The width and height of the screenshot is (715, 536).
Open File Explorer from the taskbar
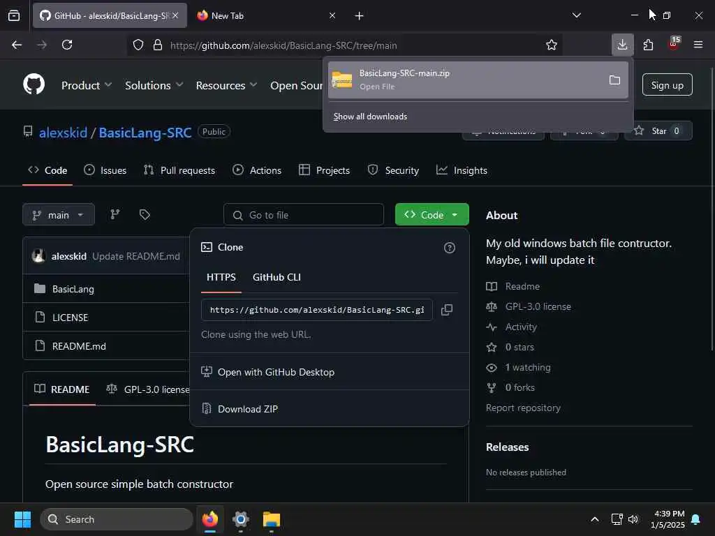pyautogui.click(x=272, y=519)
